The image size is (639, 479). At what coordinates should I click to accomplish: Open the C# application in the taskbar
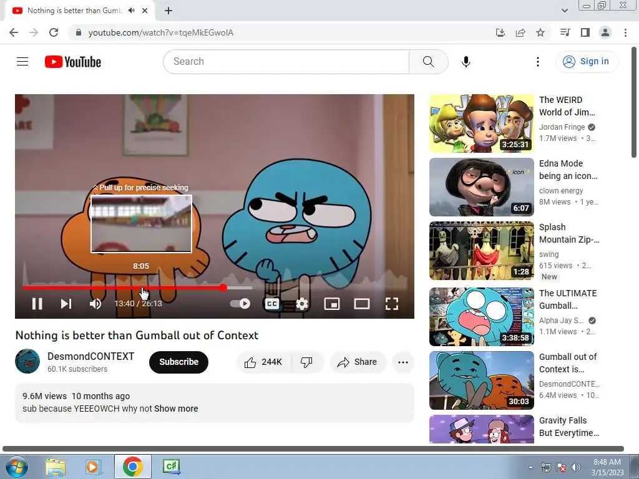tap(171, 467)
